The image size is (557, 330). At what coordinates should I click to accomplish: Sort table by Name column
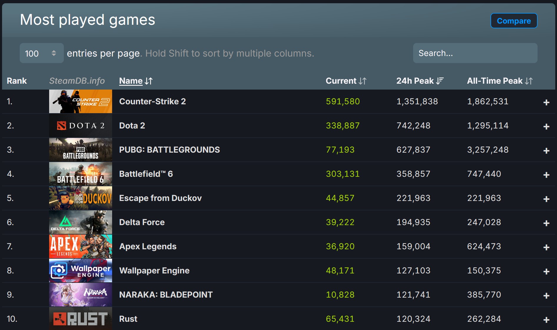[136, 81]
